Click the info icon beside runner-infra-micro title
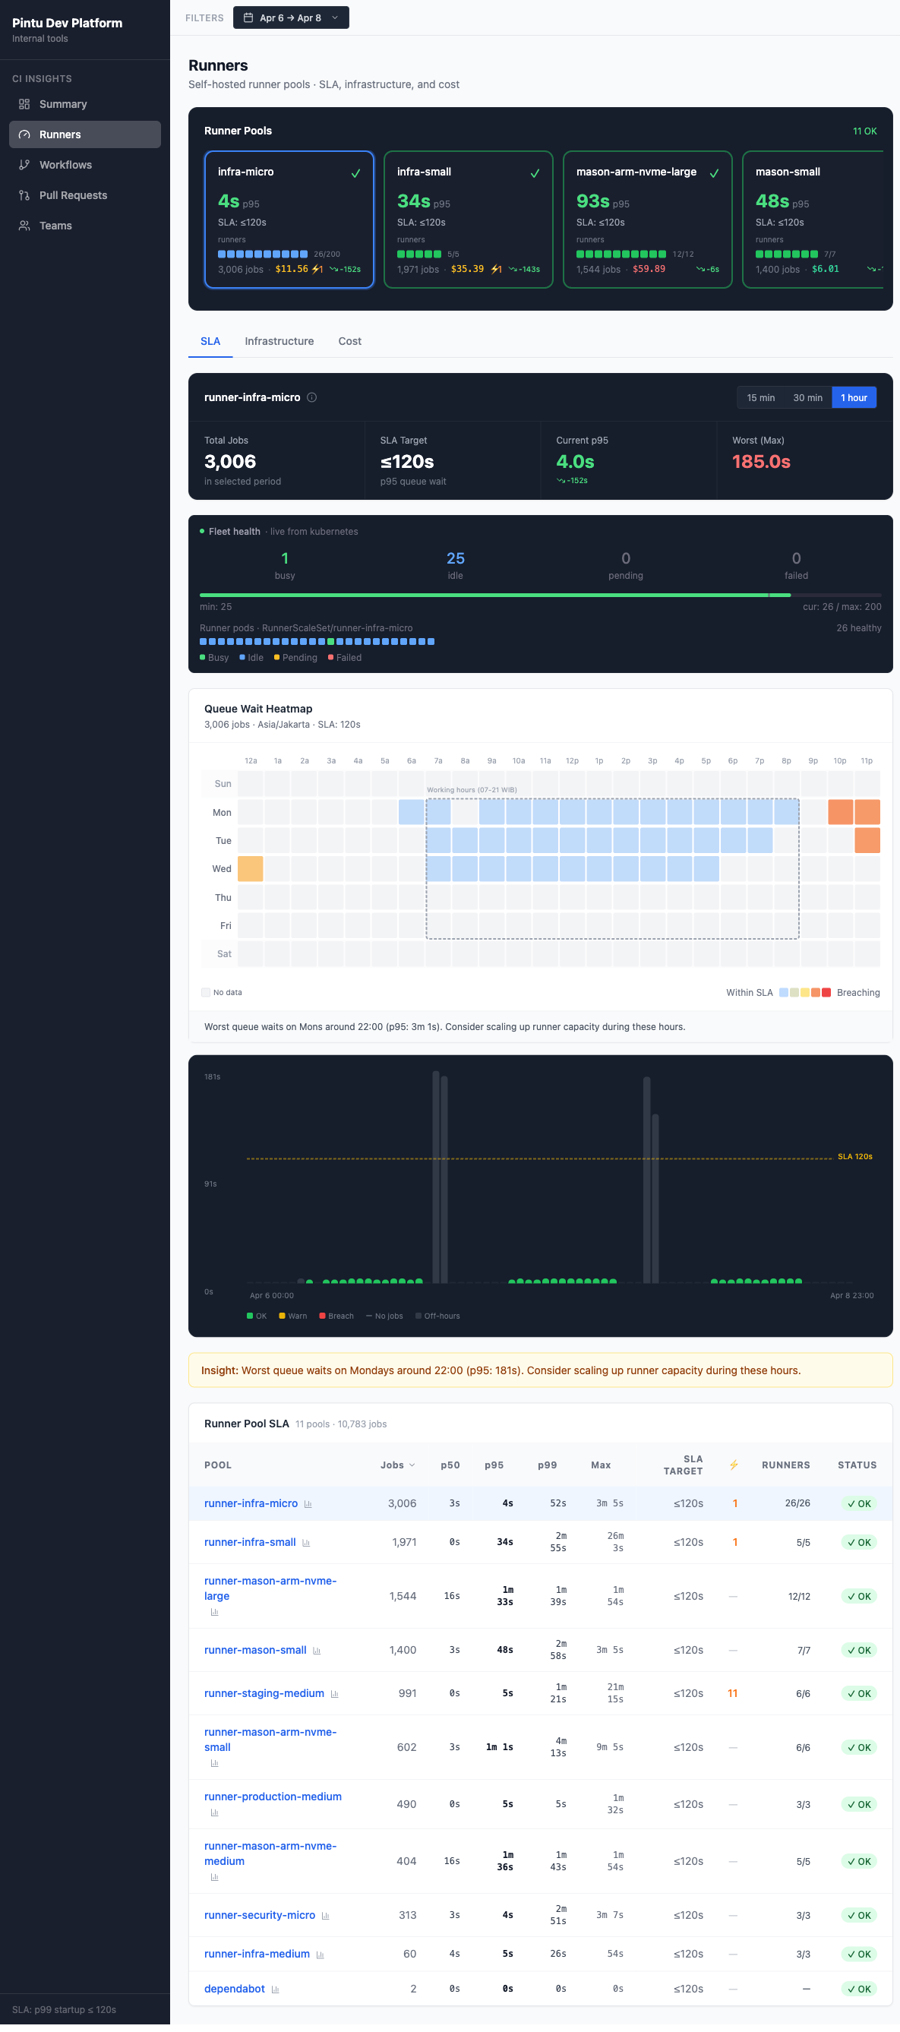Viewport: 900px width, 2032px height. tap(311, 397)
